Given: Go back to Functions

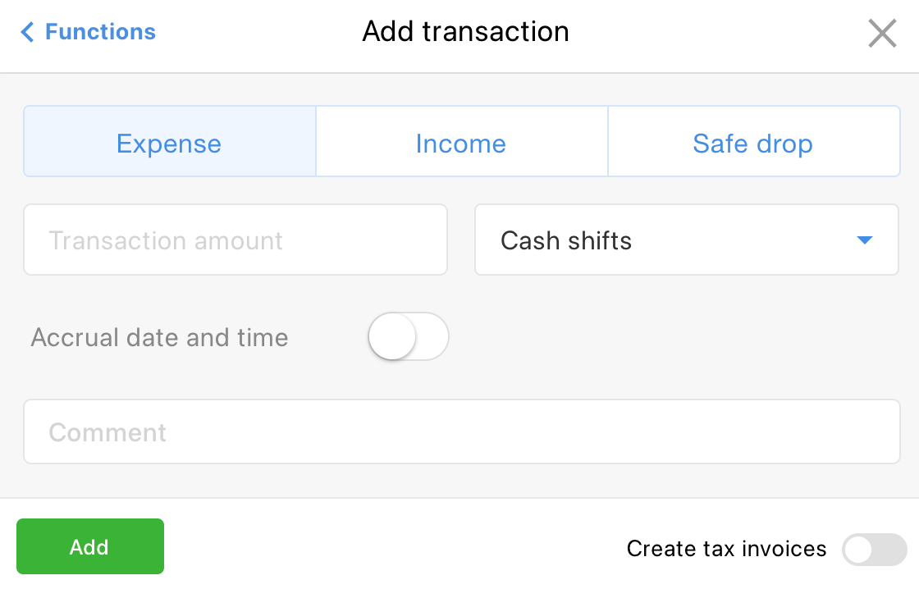Looking at the screenshot, I should [89, 32].
